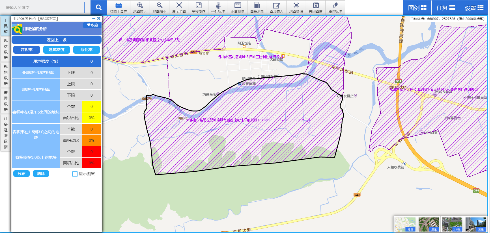Click the 分布 distribution button
Viewport: 493px width, 233px height.
click(x=21, y=174)
